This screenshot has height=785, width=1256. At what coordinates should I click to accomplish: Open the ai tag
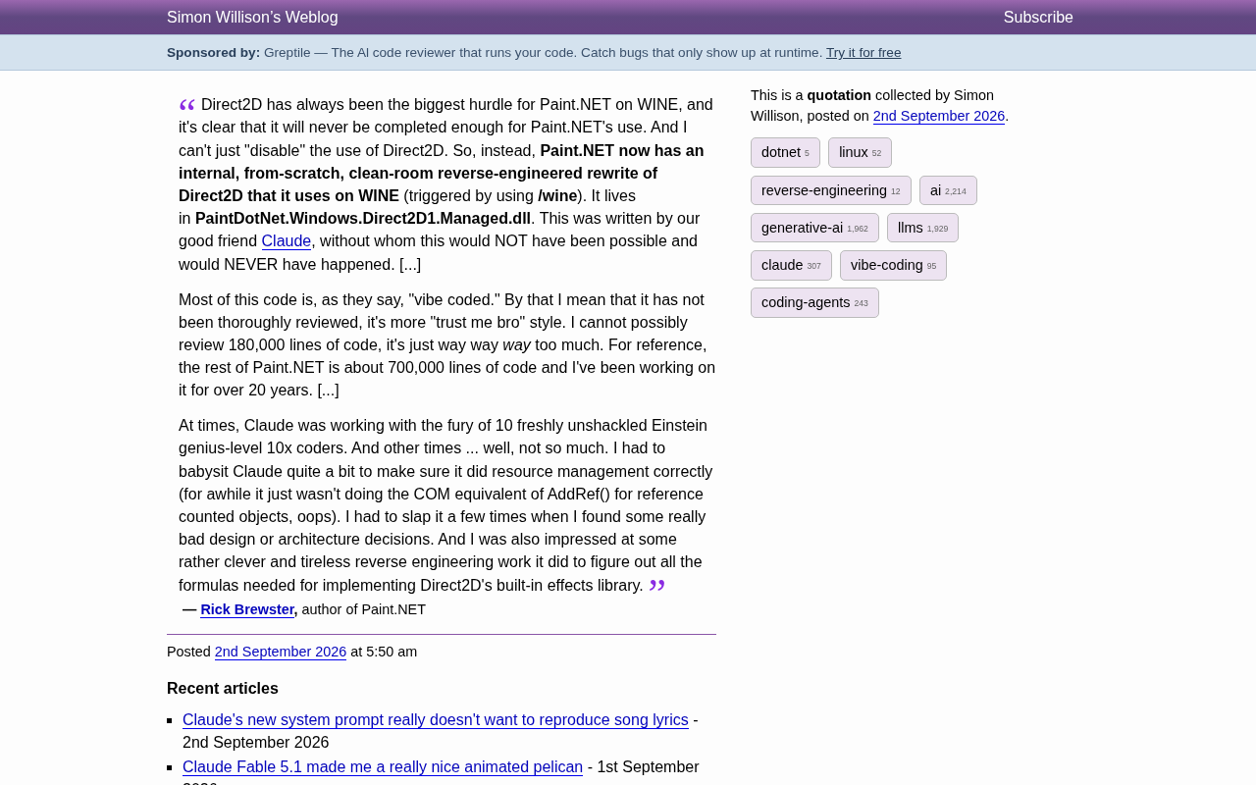[948, 190]
